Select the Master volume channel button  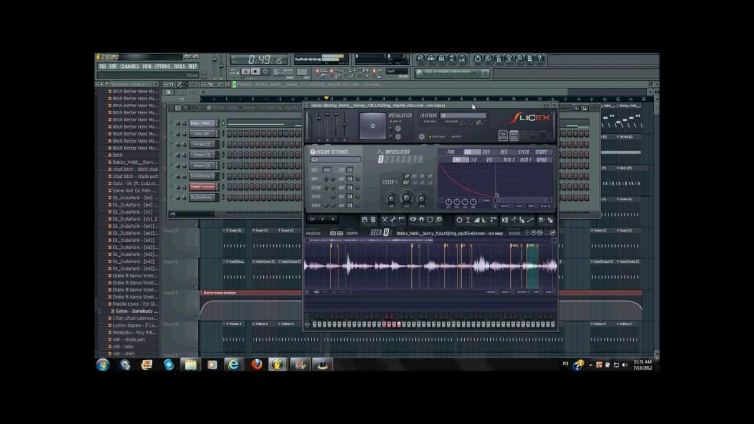(x=202, y=187)
